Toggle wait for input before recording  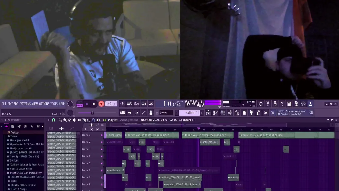click(130, 104)
